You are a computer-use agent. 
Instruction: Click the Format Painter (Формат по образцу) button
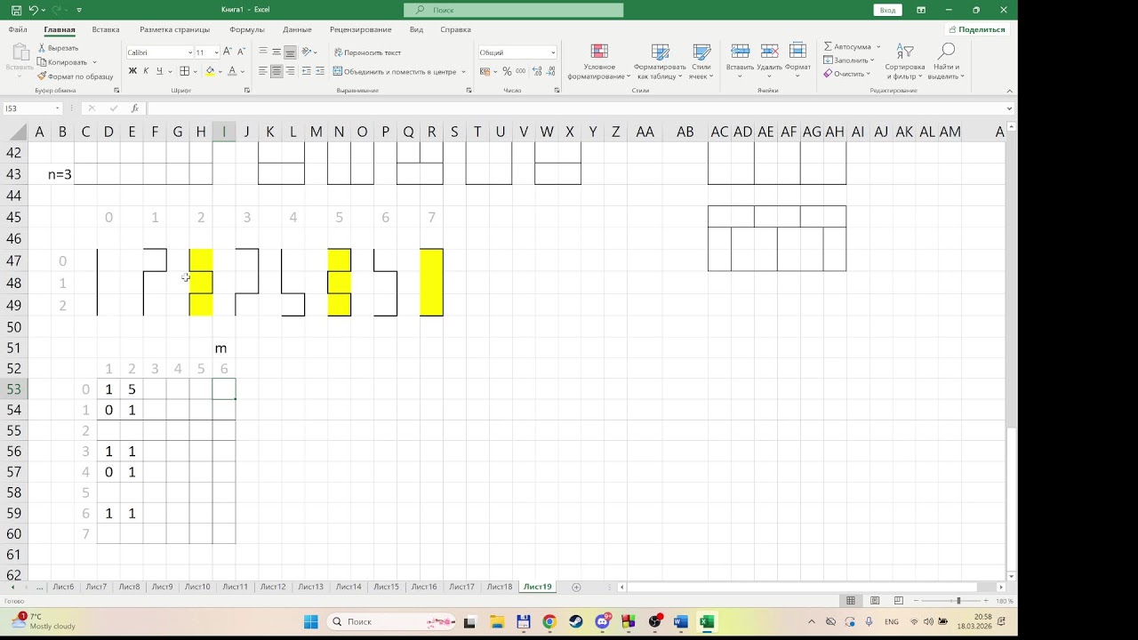point(76,76)
